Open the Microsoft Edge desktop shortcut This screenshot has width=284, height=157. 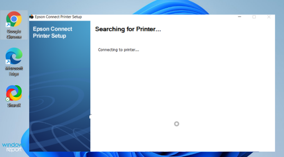[x=14, y=62]
